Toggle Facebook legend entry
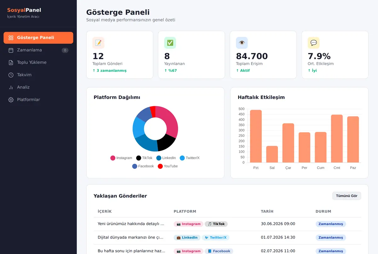The width and height of the screenshot is (378, 254). [x=143, y=166]
